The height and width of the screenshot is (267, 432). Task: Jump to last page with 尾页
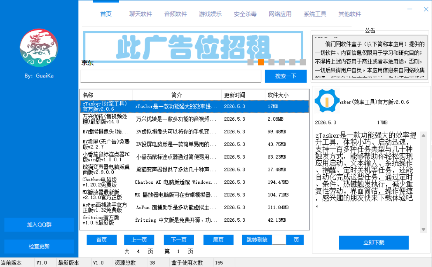pyautogui.click(x=219, y=240)
